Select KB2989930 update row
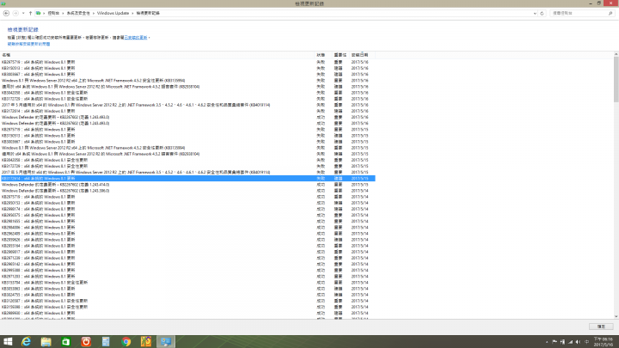 188,313
